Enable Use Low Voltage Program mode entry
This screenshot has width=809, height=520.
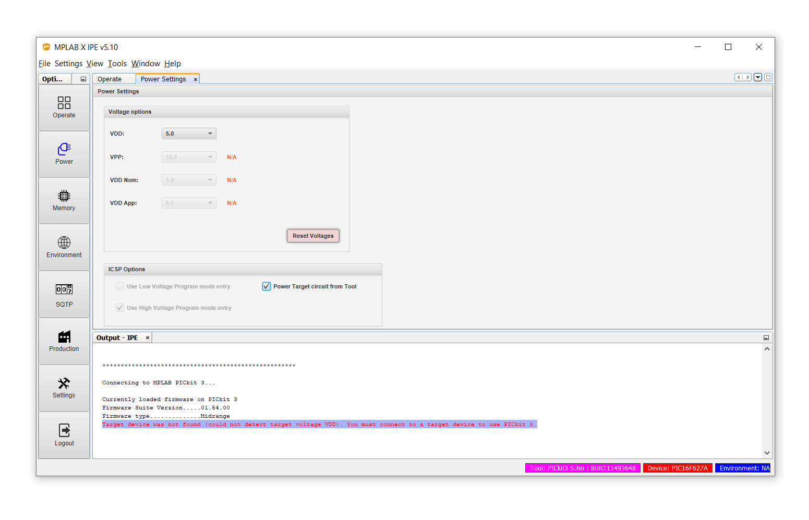pyautogui.click(x=120, y=286)
